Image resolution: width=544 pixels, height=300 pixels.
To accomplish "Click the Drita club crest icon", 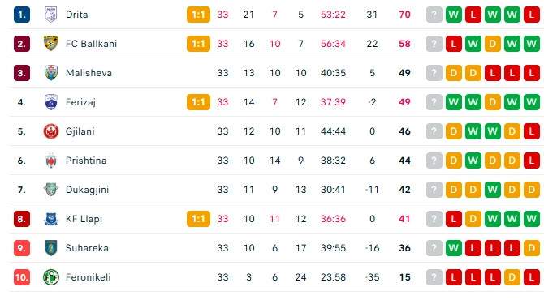I will pyautogui.click(x=51, y=15).
